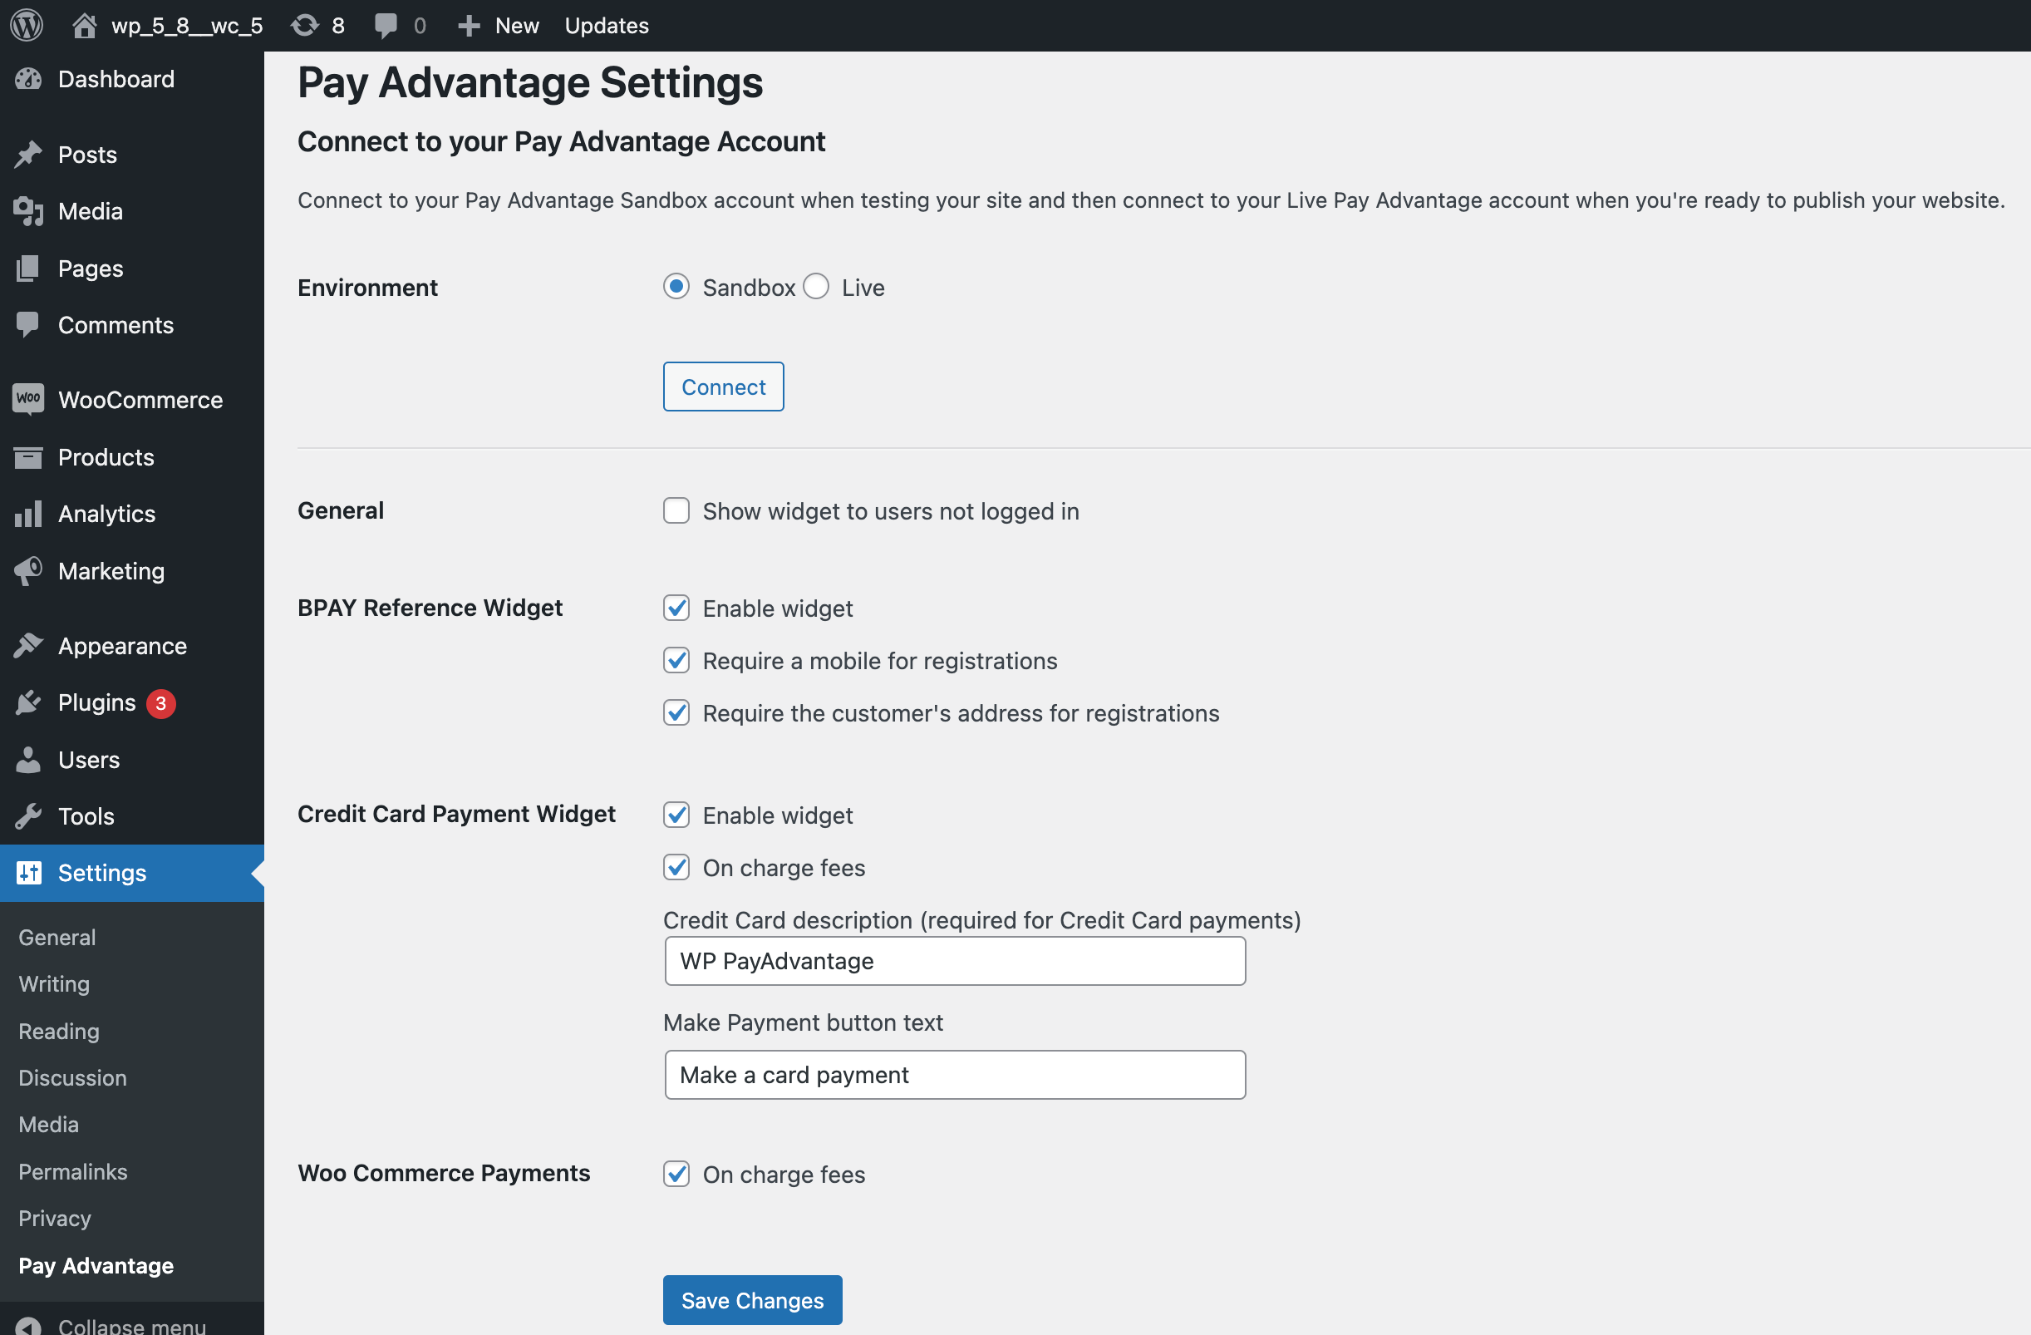Click the Connect button
The width and height of the screenshot is (2031, 1335).
pyautogui.click(x=723, y=387)
